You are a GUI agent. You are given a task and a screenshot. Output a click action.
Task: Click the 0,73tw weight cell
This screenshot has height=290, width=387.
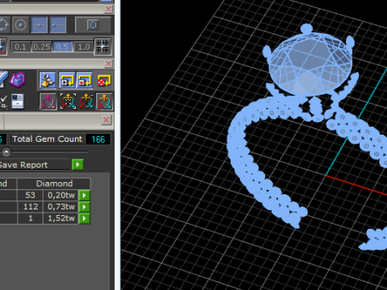[x=61, y=207]
